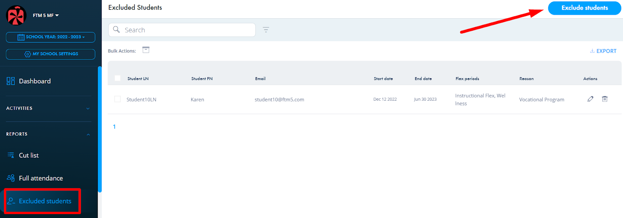623x218 pixels.
Task: Select the Student10LN row checkbox
Action: (x=118, y=99)
